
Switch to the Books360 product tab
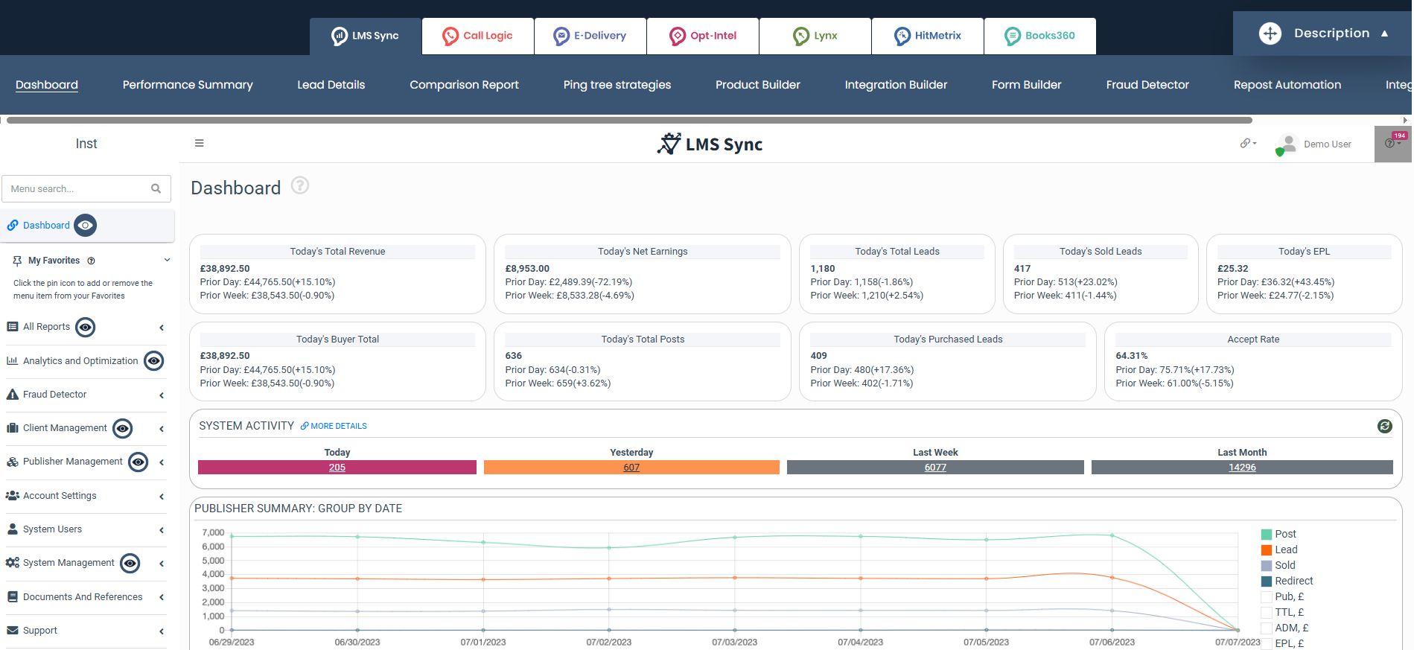(x=1040, y=36)
